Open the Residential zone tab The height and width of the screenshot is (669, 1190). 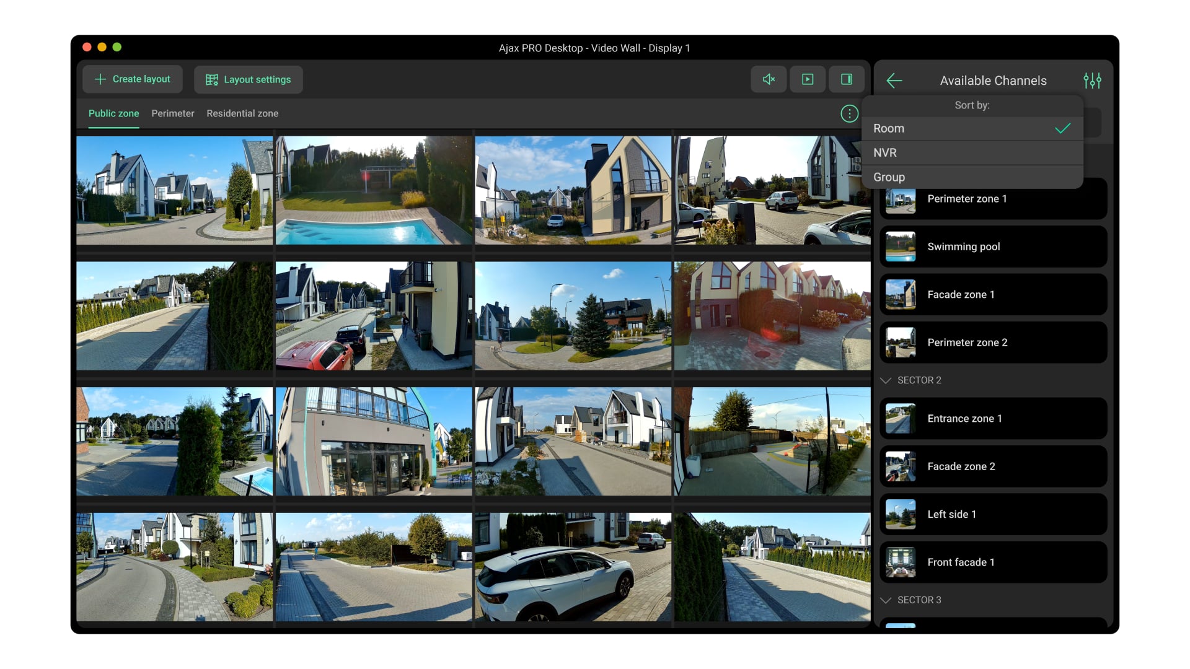pyautogui.click(x=242, y=113)
